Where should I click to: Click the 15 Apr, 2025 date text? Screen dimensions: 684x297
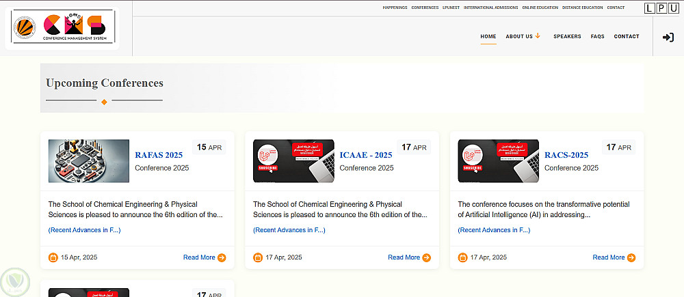79,257
